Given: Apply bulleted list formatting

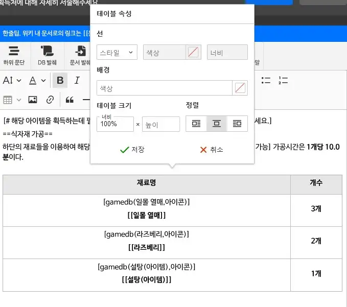Looking at the screenshot, I should point(266,80).
